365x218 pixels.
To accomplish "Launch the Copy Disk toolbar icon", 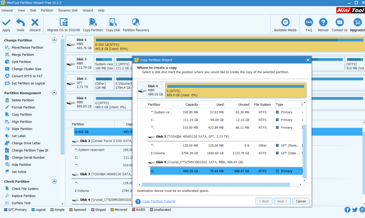I will coord(113,23).
